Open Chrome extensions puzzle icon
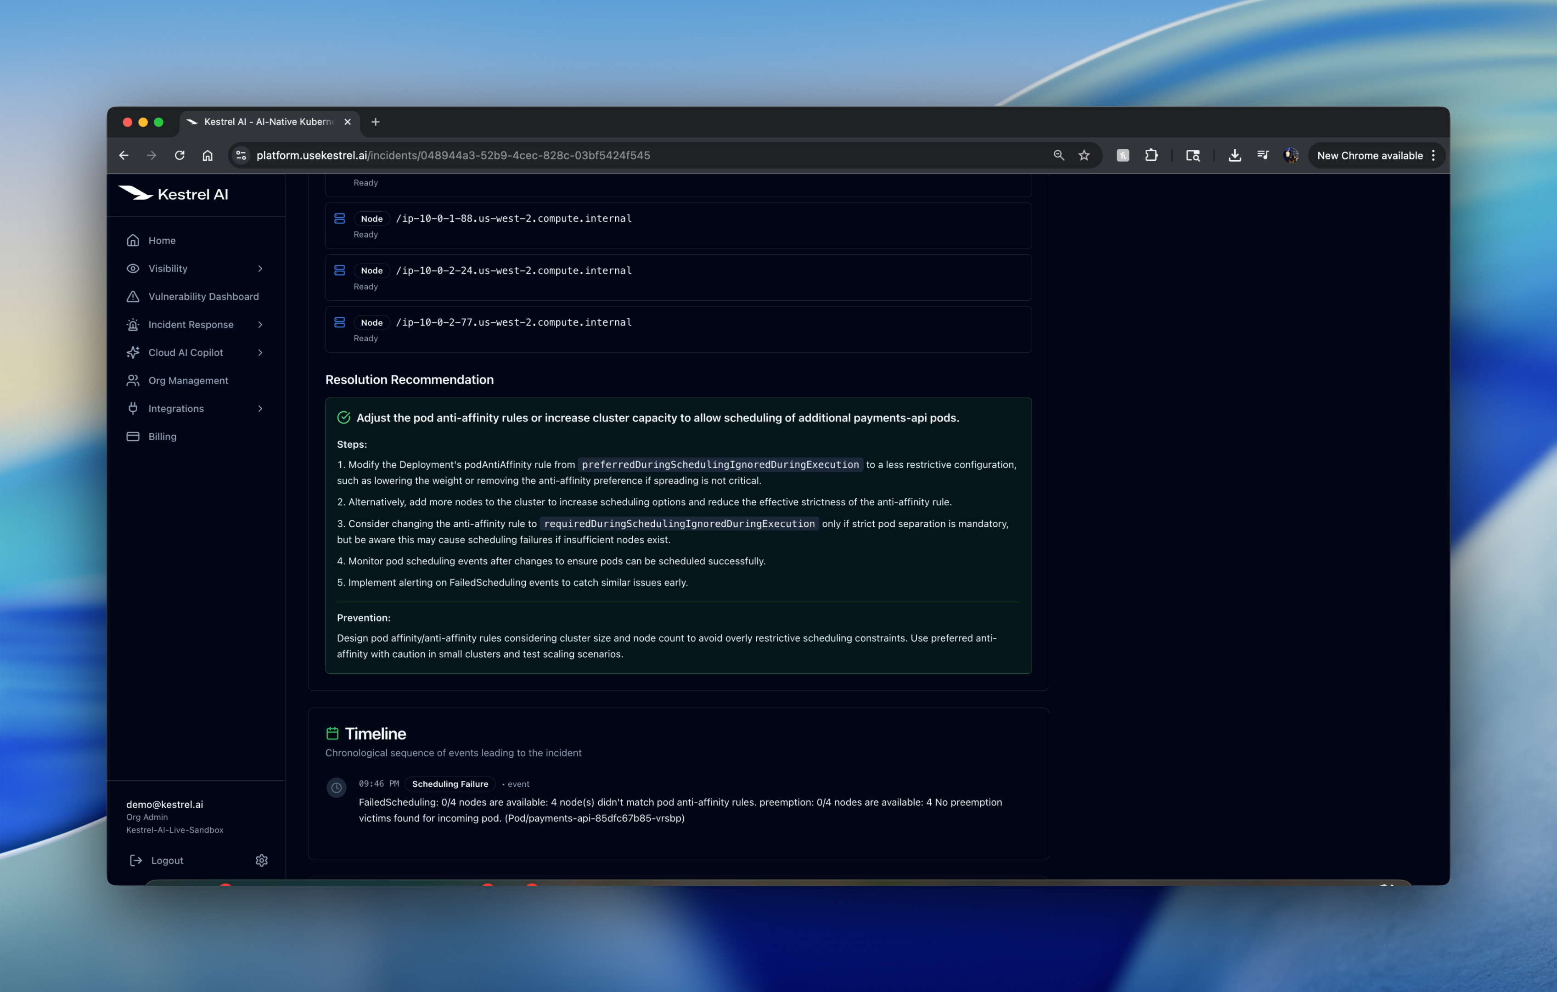The image size is (1557, 992). click(1151, 155)
